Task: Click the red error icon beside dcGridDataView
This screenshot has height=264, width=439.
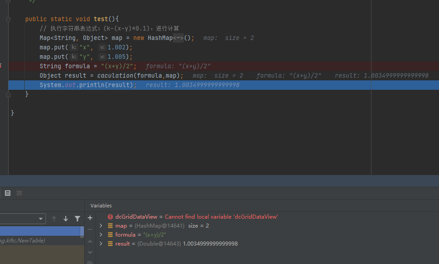Action: 110,217
